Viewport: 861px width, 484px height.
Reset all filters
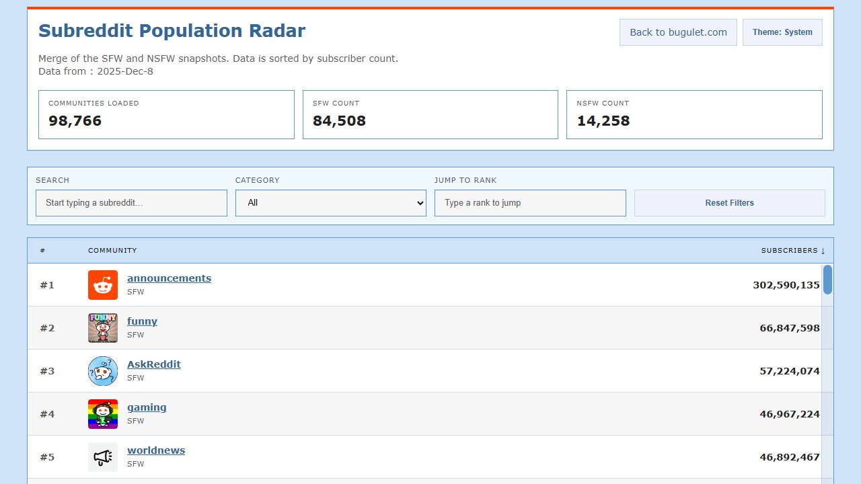pyautogui.click(x=730, y=203)
